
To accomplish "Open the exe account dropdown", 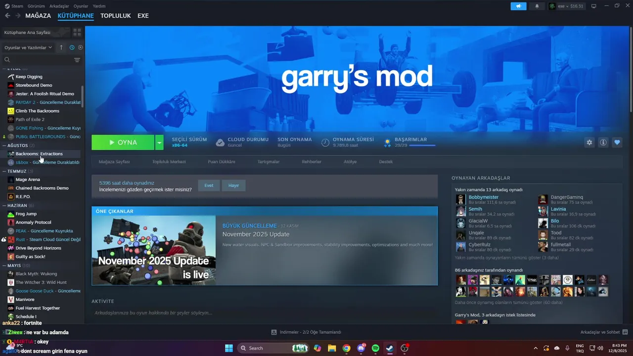I will 566,6.
